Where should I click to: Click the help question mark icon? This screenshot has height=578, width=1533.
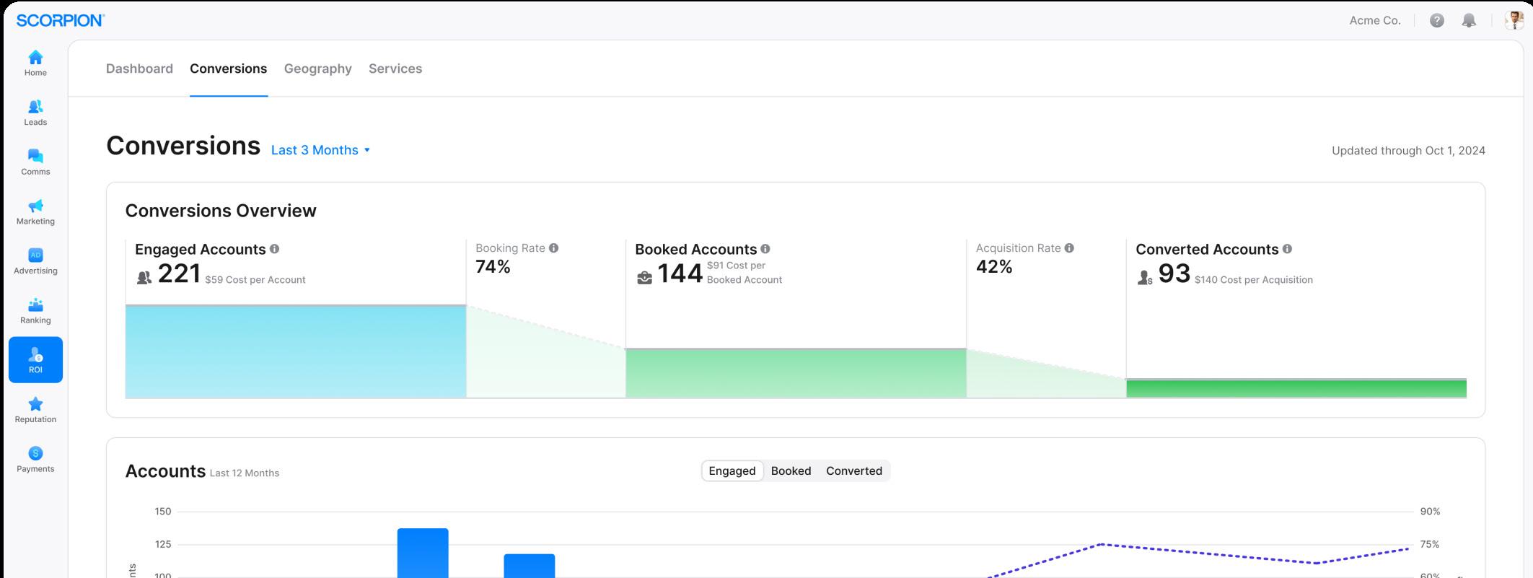point(1437,20)
